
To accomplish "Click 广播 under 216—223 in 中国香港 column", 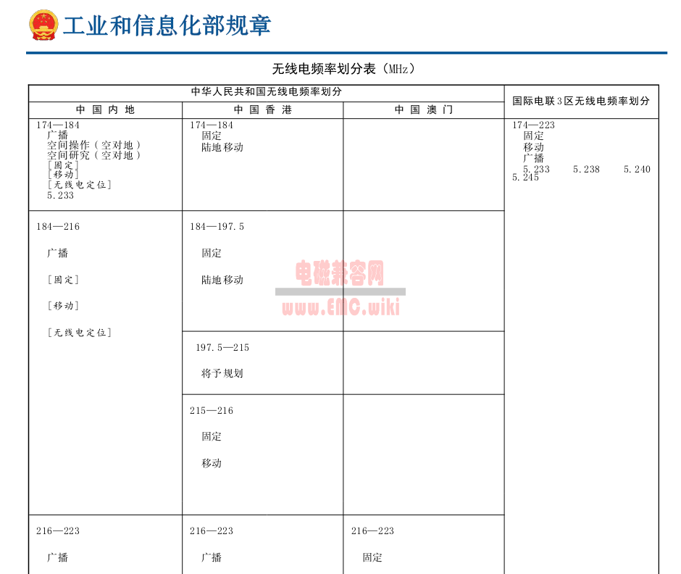I will (212, 557).
